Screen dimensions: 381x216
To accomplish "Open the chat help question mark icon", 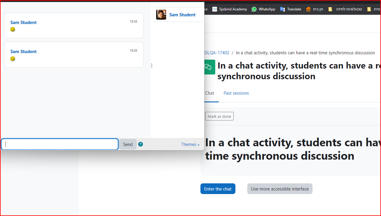I will coord(141,144).
